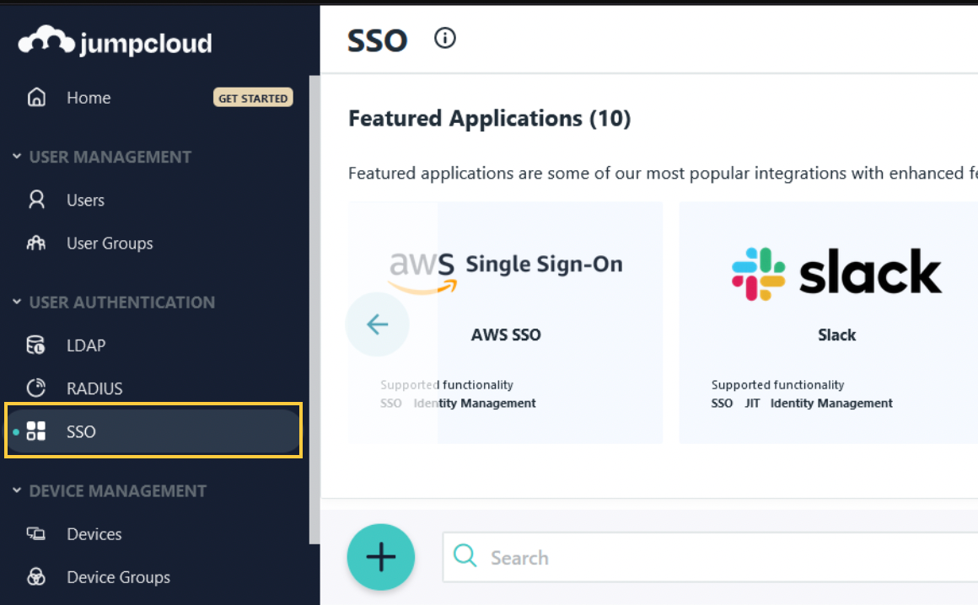Click the Devices monitor icon
This screenshot has width=978, height=605.
(36, 534)
